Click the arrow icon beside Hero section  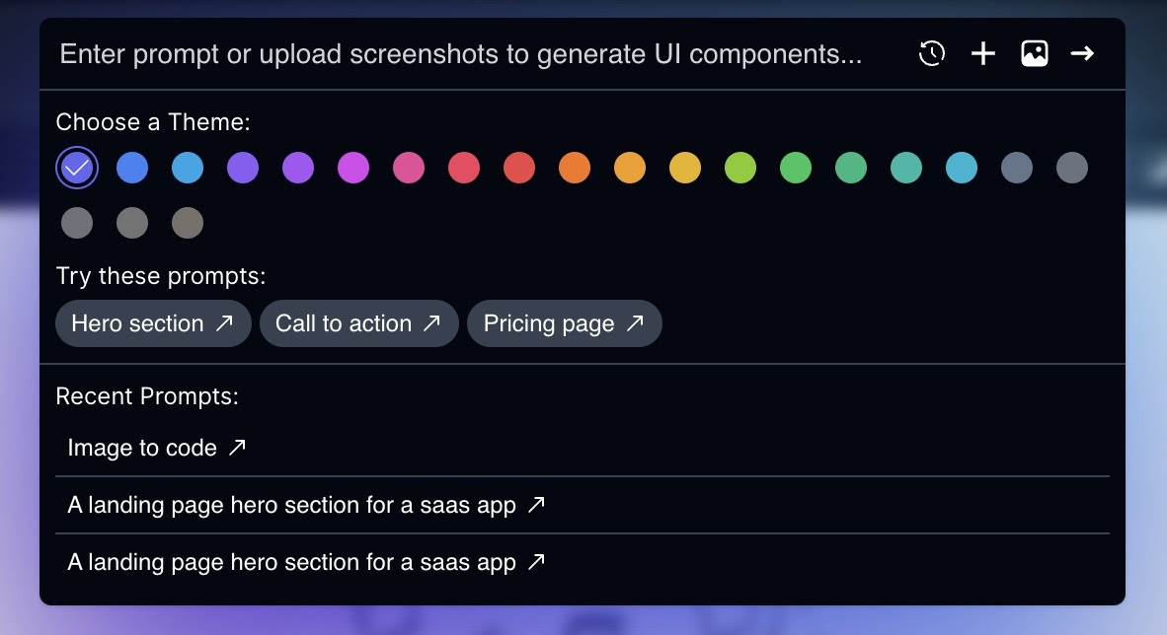[224, 322]
